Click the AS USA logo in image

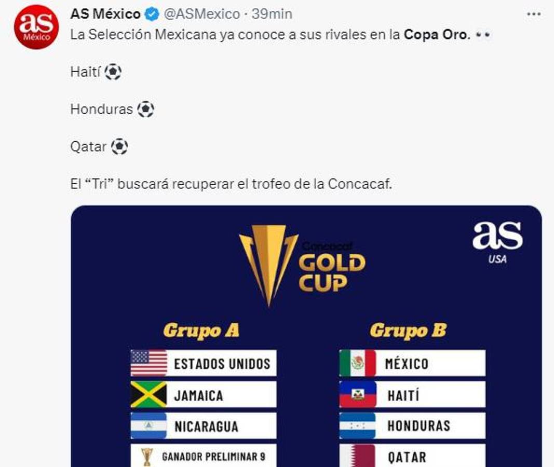497,241
